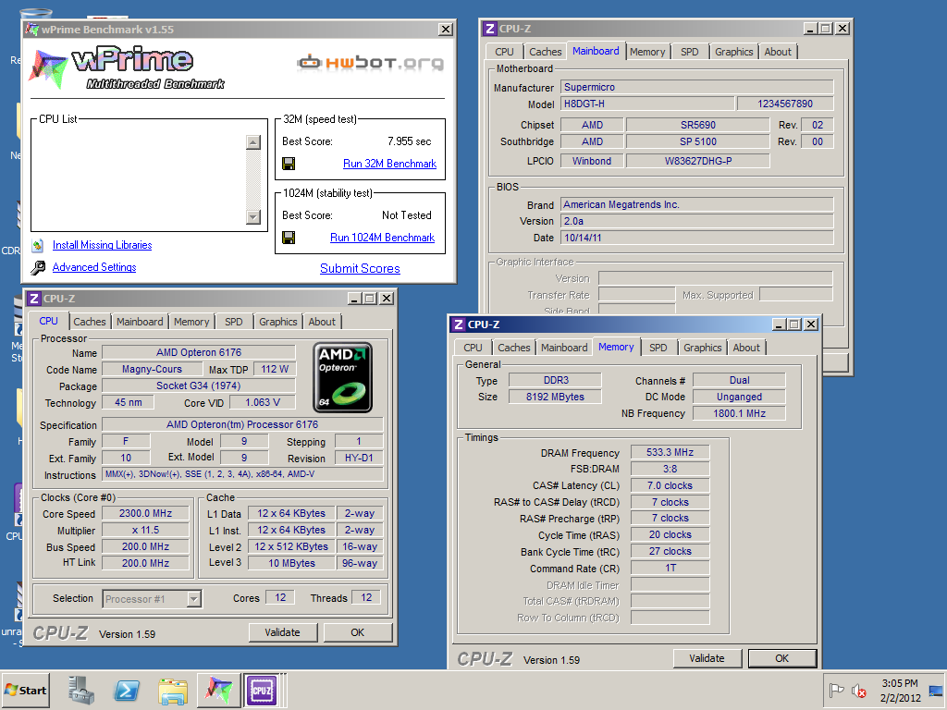Image resolution: width=947 pixels, height=710 pixels.
Task: Click the hwbot.org logo
Action: (370, 62)
